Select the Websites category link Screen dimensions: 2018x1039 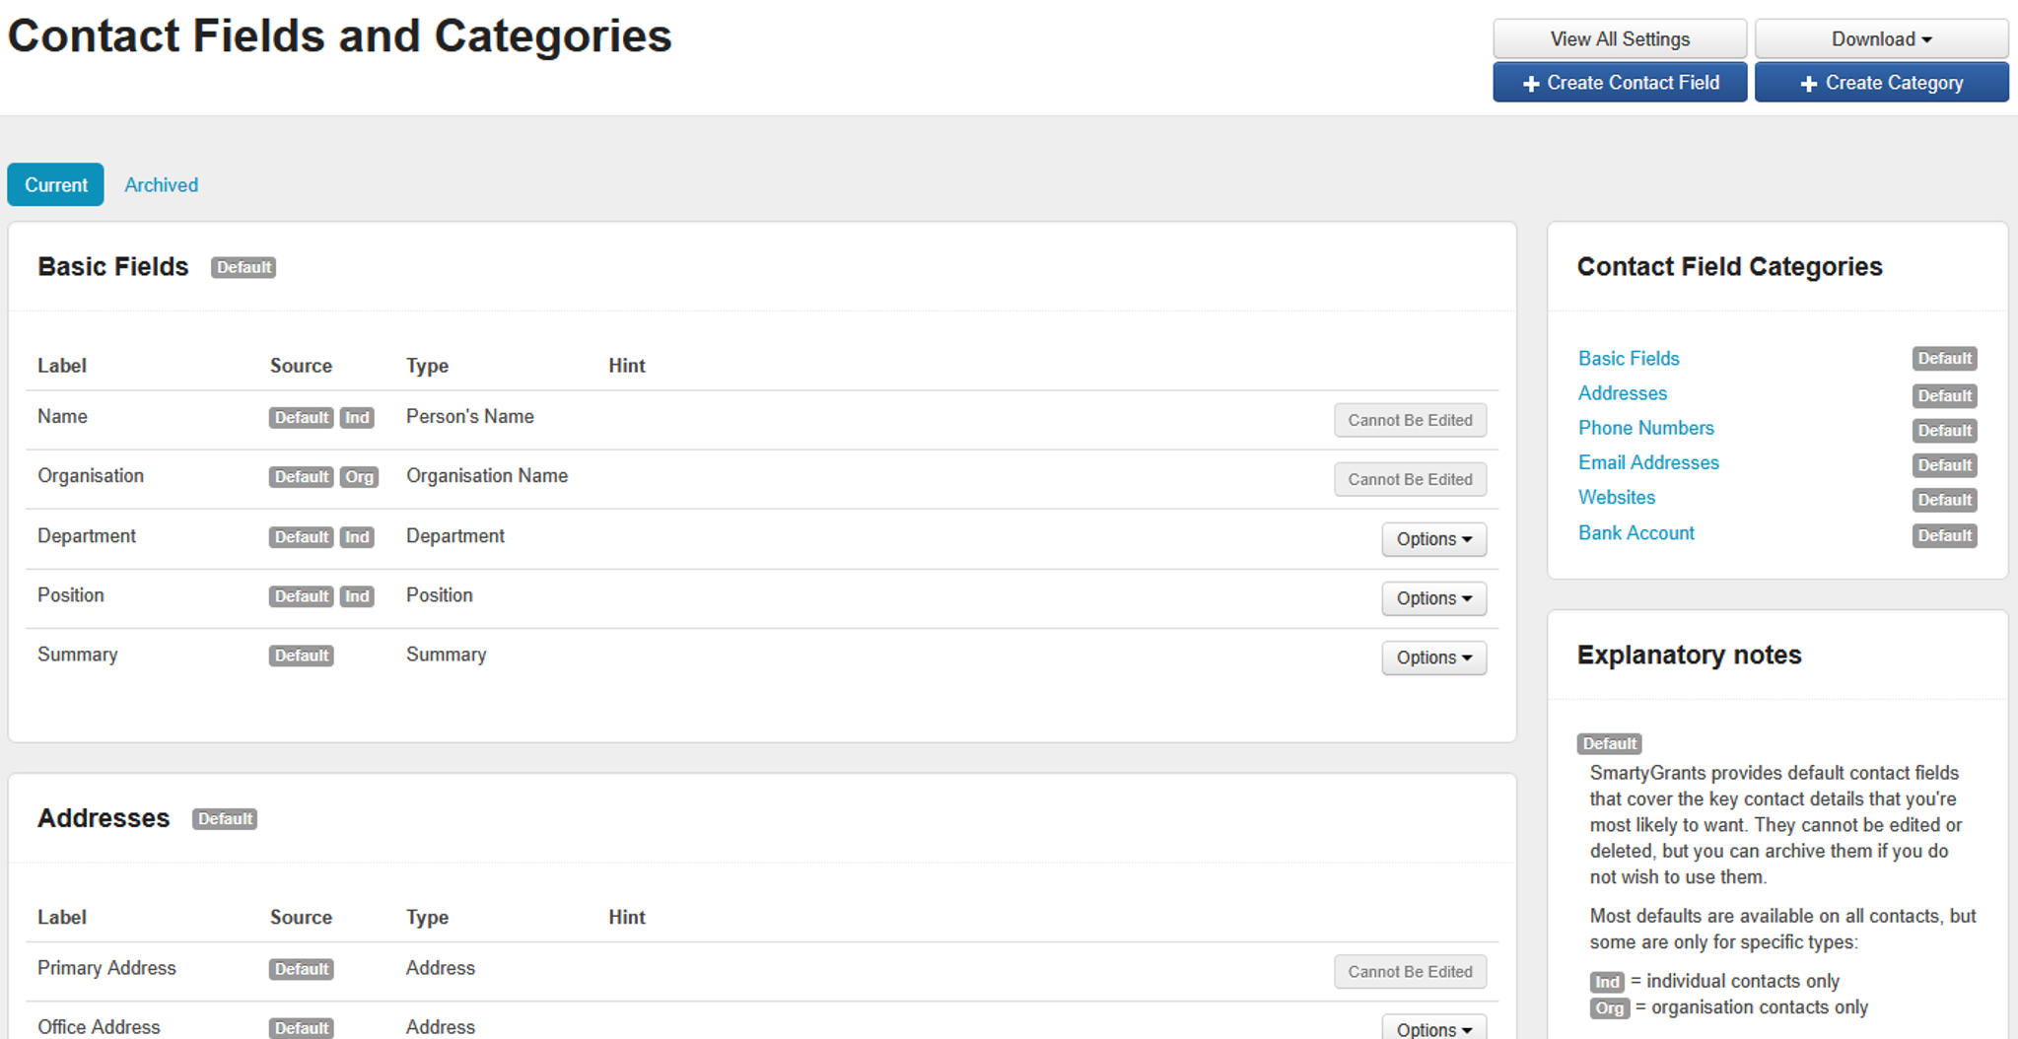(1616, 498)
